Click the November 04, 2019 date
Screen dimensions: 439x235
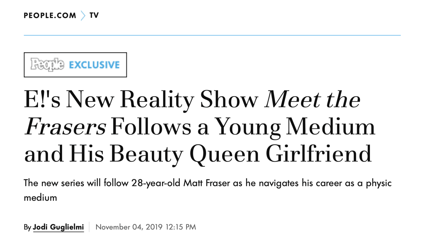coord(129,227)
